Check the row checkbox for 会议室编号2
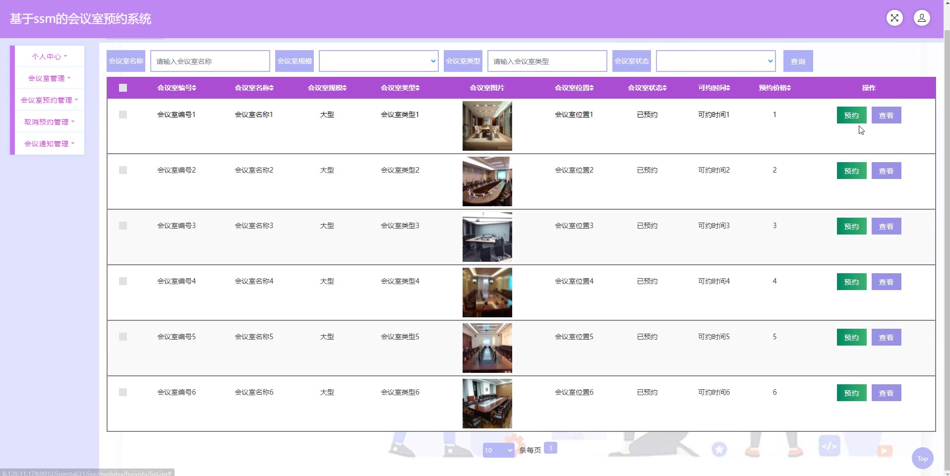 click(x=123, y=170)
